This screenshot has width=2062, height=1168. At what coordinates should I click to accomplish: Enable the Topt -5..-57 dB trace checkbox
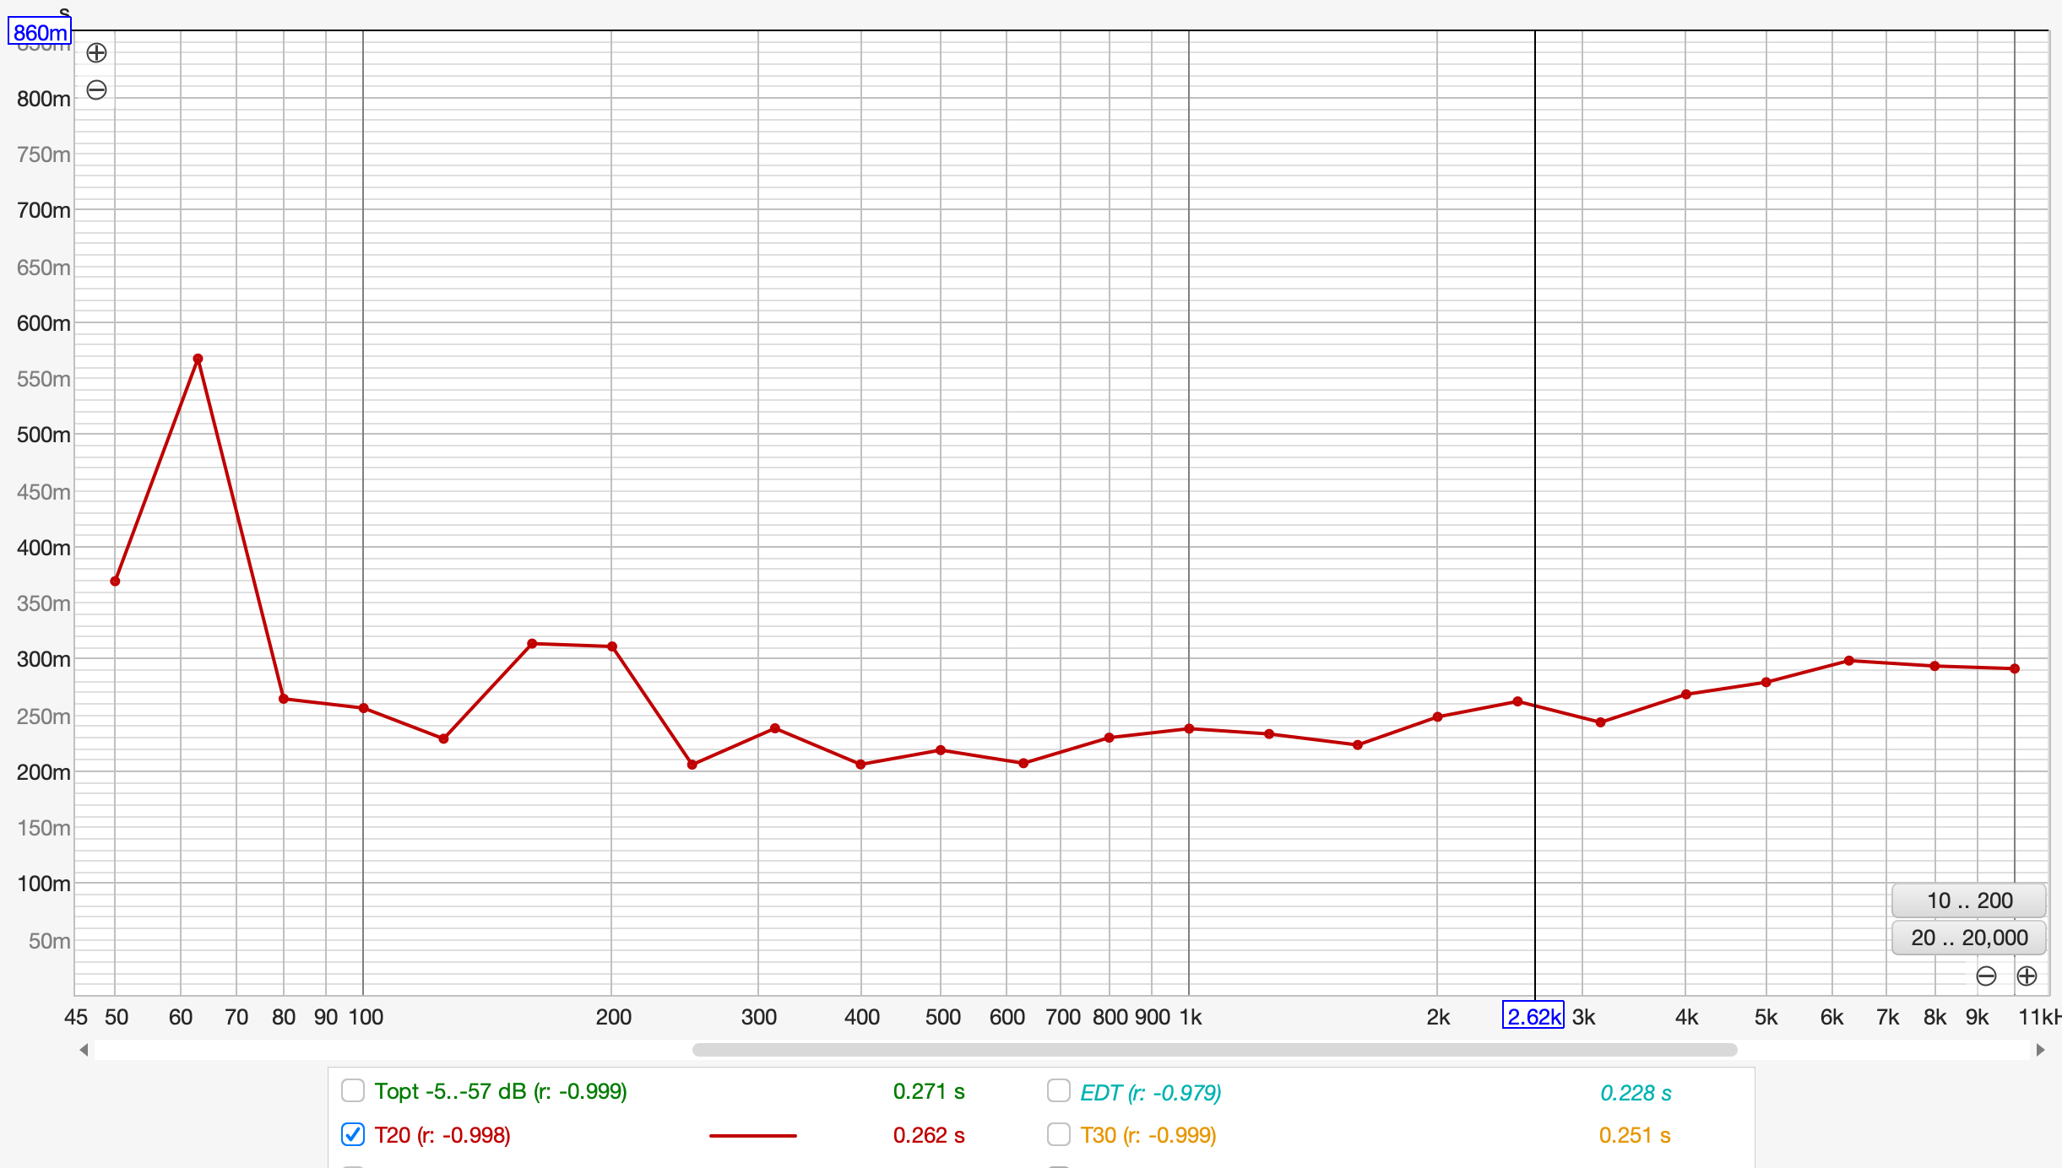[353, 1090]
